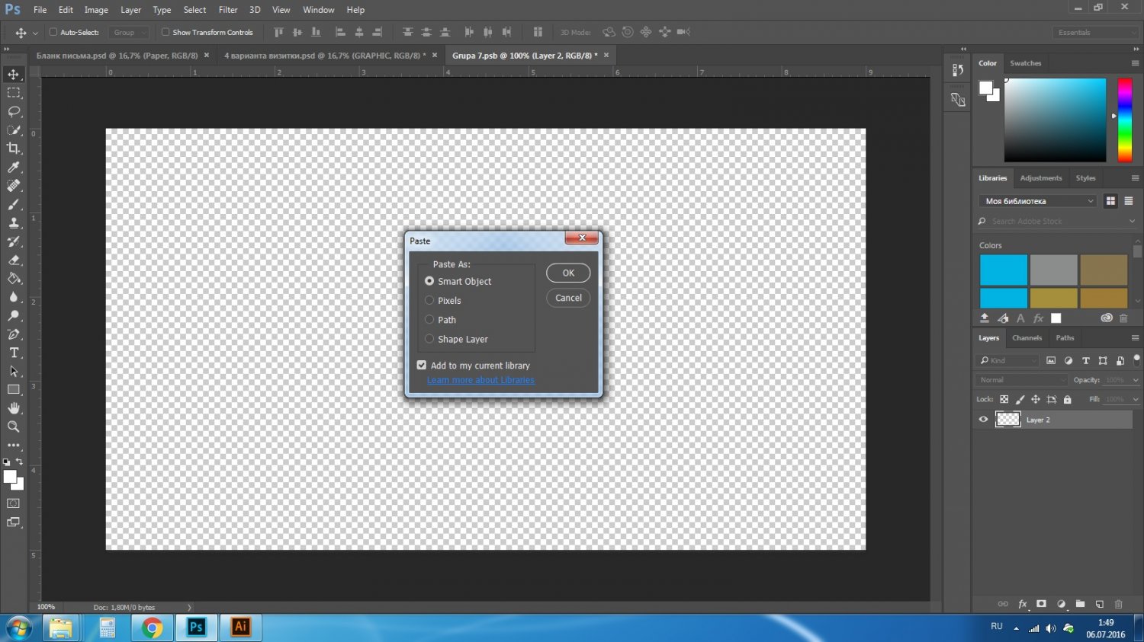Select the Hand tool
Screen dimensions: 1144x642
14,408
